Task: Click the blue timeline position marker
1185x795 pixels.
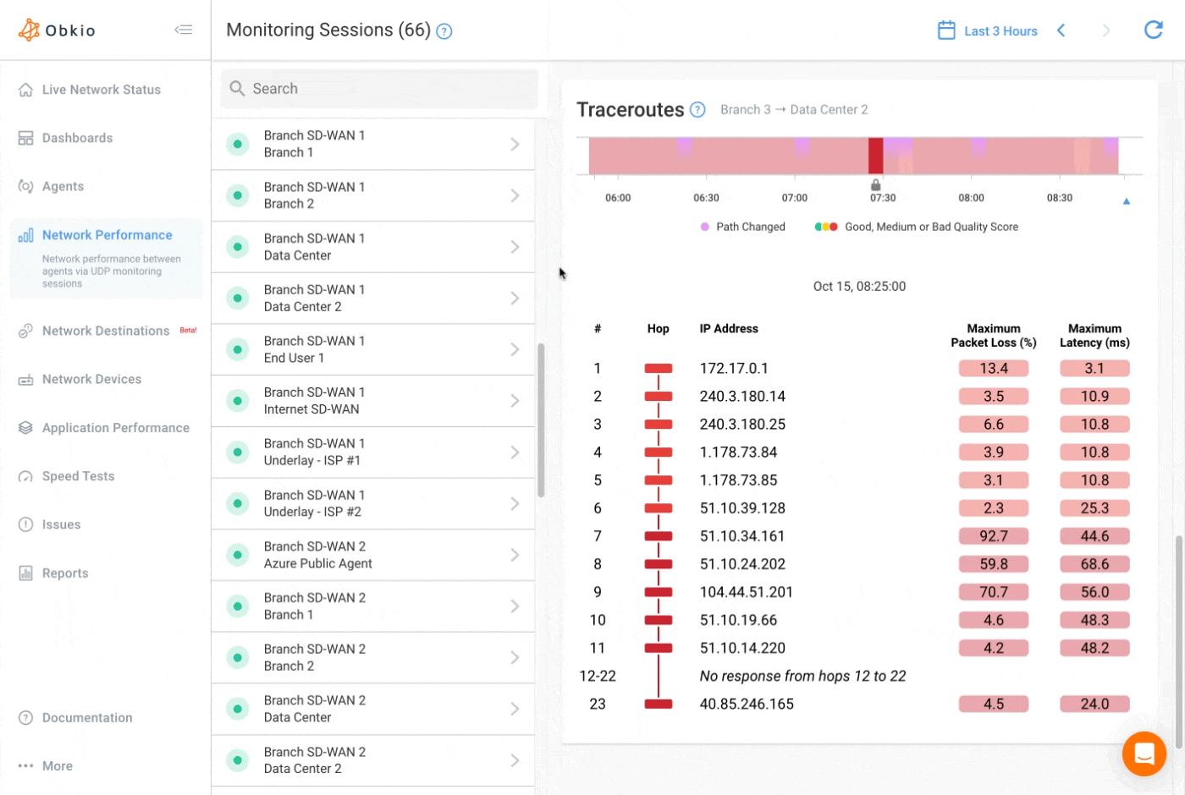Action: (1126, 200)
